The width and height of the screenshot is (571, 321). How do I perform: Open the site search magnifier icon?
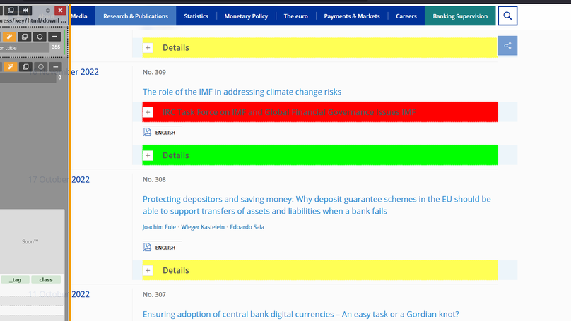(507, 16)
